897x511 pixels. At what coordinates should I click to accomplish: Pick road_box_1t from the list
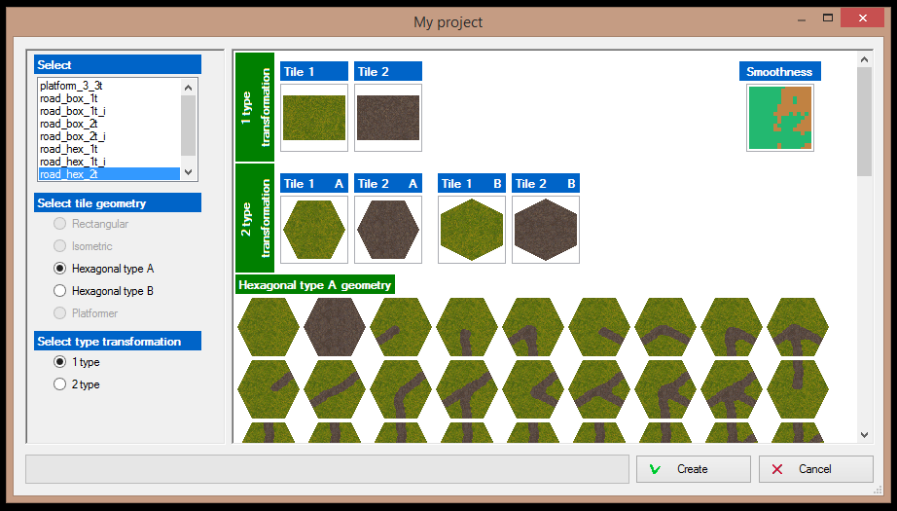coord(68,98)
